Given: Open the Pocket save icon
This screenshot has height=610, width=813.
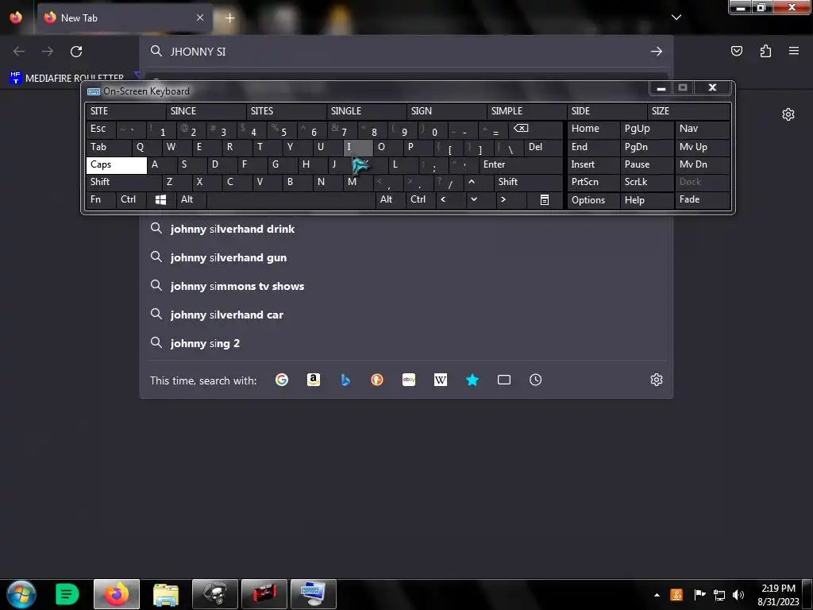Looking at the screenshot, I should (737, 51).
